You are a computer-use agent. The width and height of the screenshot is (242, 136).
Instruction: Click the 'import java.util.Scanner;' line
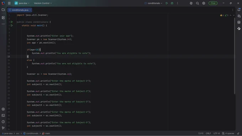pos(32,15)
